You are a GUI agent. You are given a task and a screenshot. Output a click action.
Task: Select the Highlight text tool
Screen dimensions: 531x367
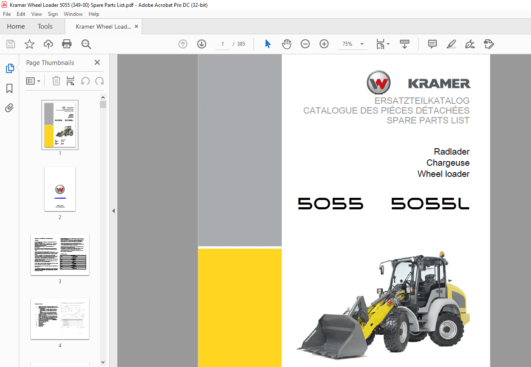coord(451,44)
